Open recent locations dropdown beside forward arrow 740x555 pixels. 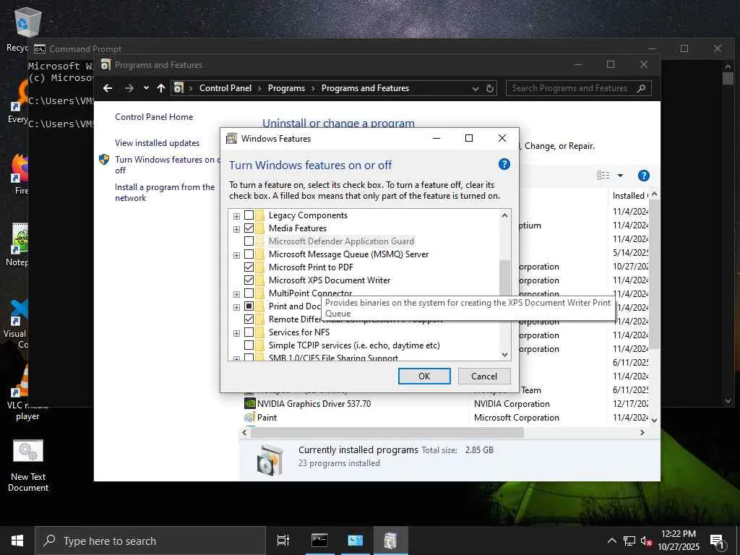[146, 87]
